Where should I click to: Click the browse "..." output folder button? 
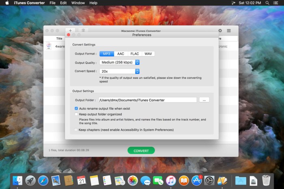[x=204, y=100]
